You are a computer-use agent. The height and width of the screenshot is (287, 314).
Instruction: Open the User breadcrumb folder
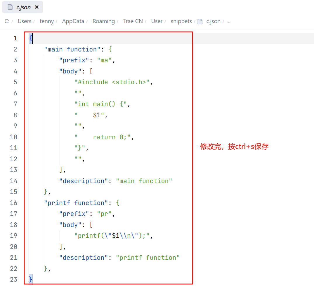(157, 21)
